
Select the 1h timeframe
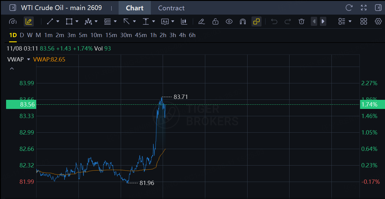point(153,35)
